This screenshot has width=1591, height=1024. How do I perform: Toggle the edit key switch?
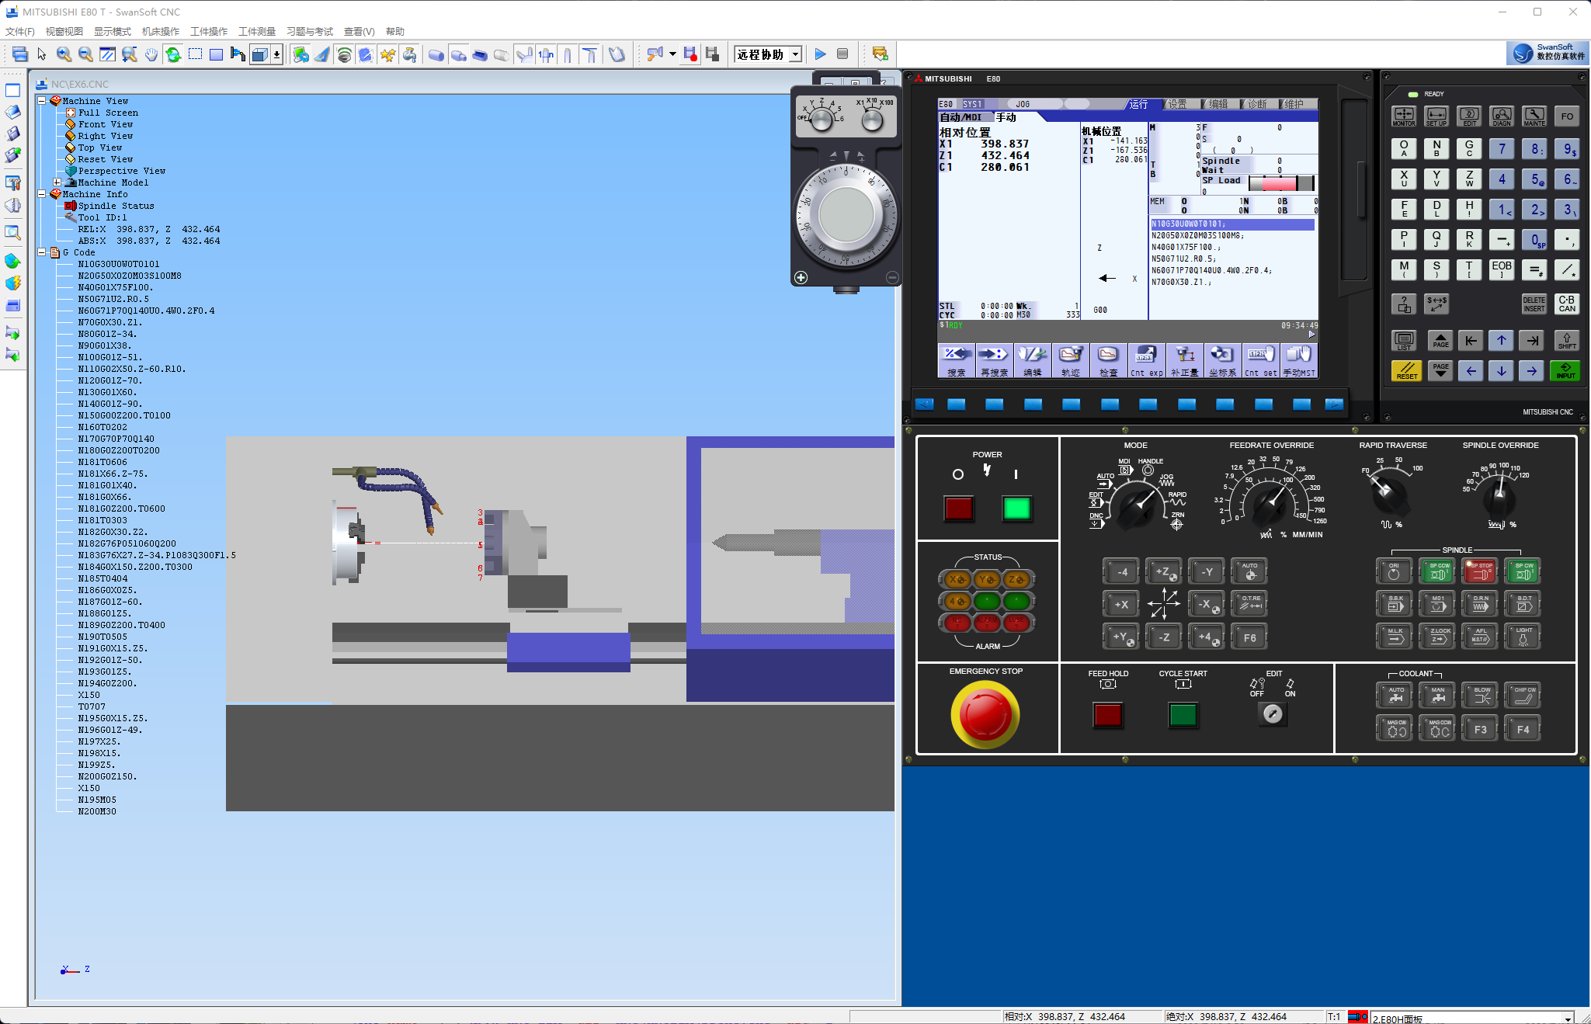tap(1272, 713)
